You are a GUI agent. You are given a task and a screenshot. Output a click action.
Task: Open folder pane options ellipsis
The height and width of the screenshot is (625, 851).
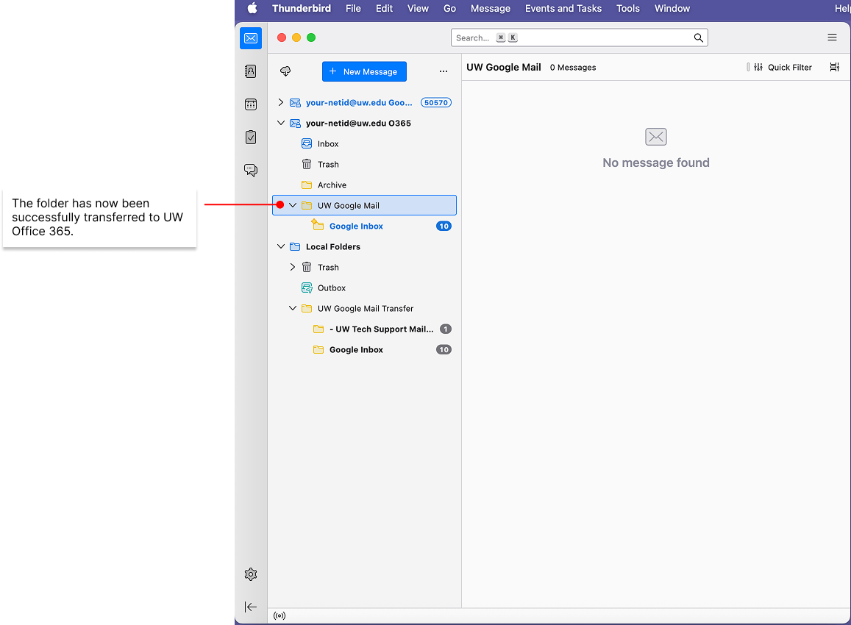point(443,71)
